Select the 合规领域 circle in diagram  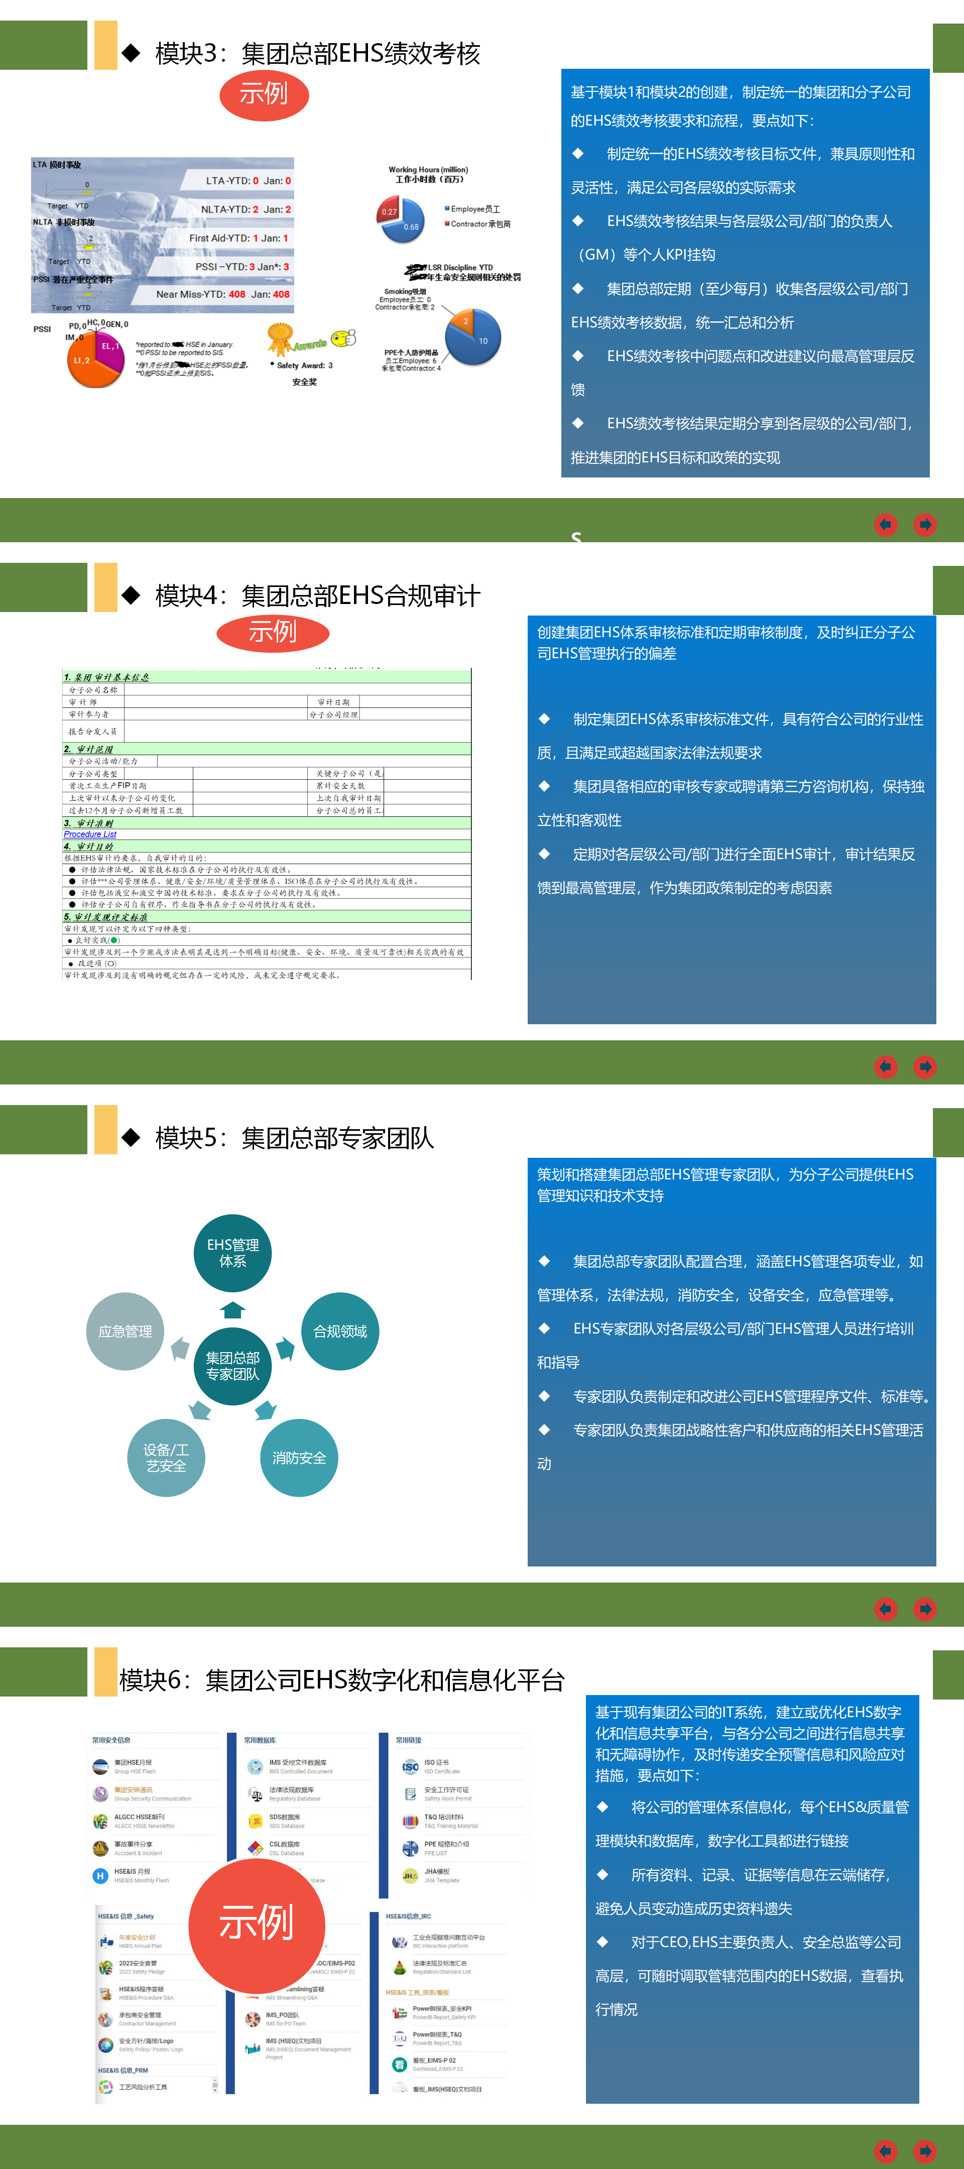click(x=340, y=1331)
